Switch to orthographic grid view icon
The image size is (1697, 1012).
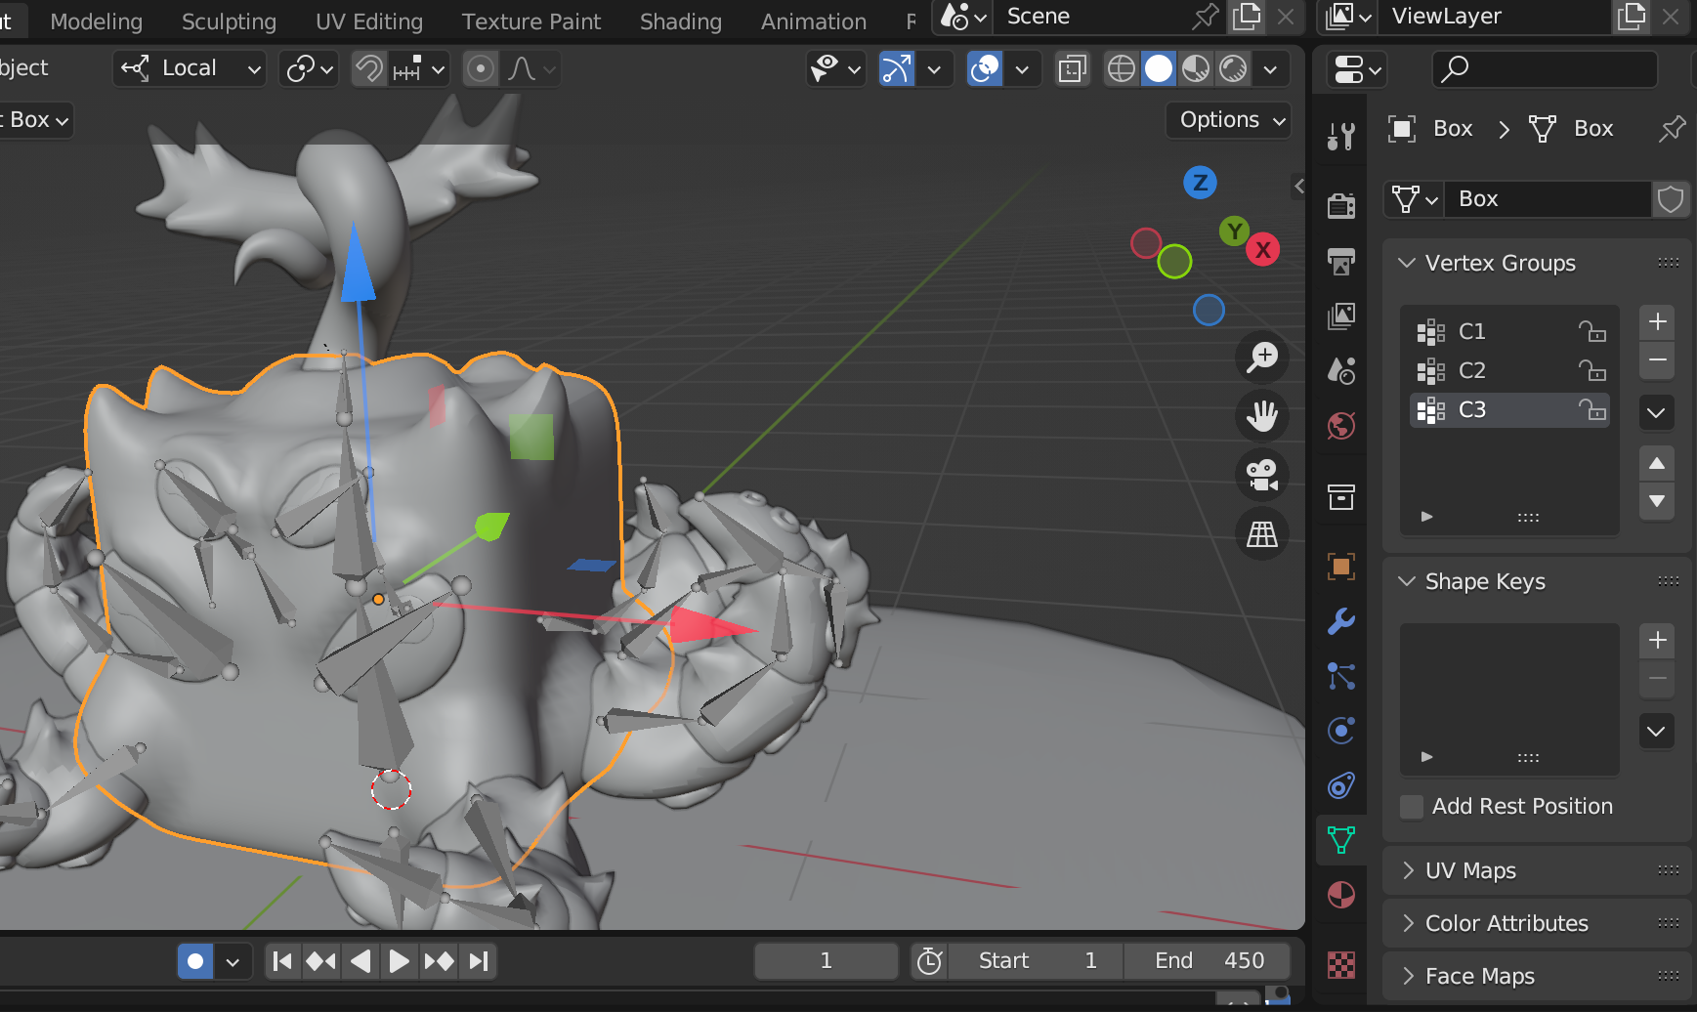pyautogui.click(x=1262, y=534)
